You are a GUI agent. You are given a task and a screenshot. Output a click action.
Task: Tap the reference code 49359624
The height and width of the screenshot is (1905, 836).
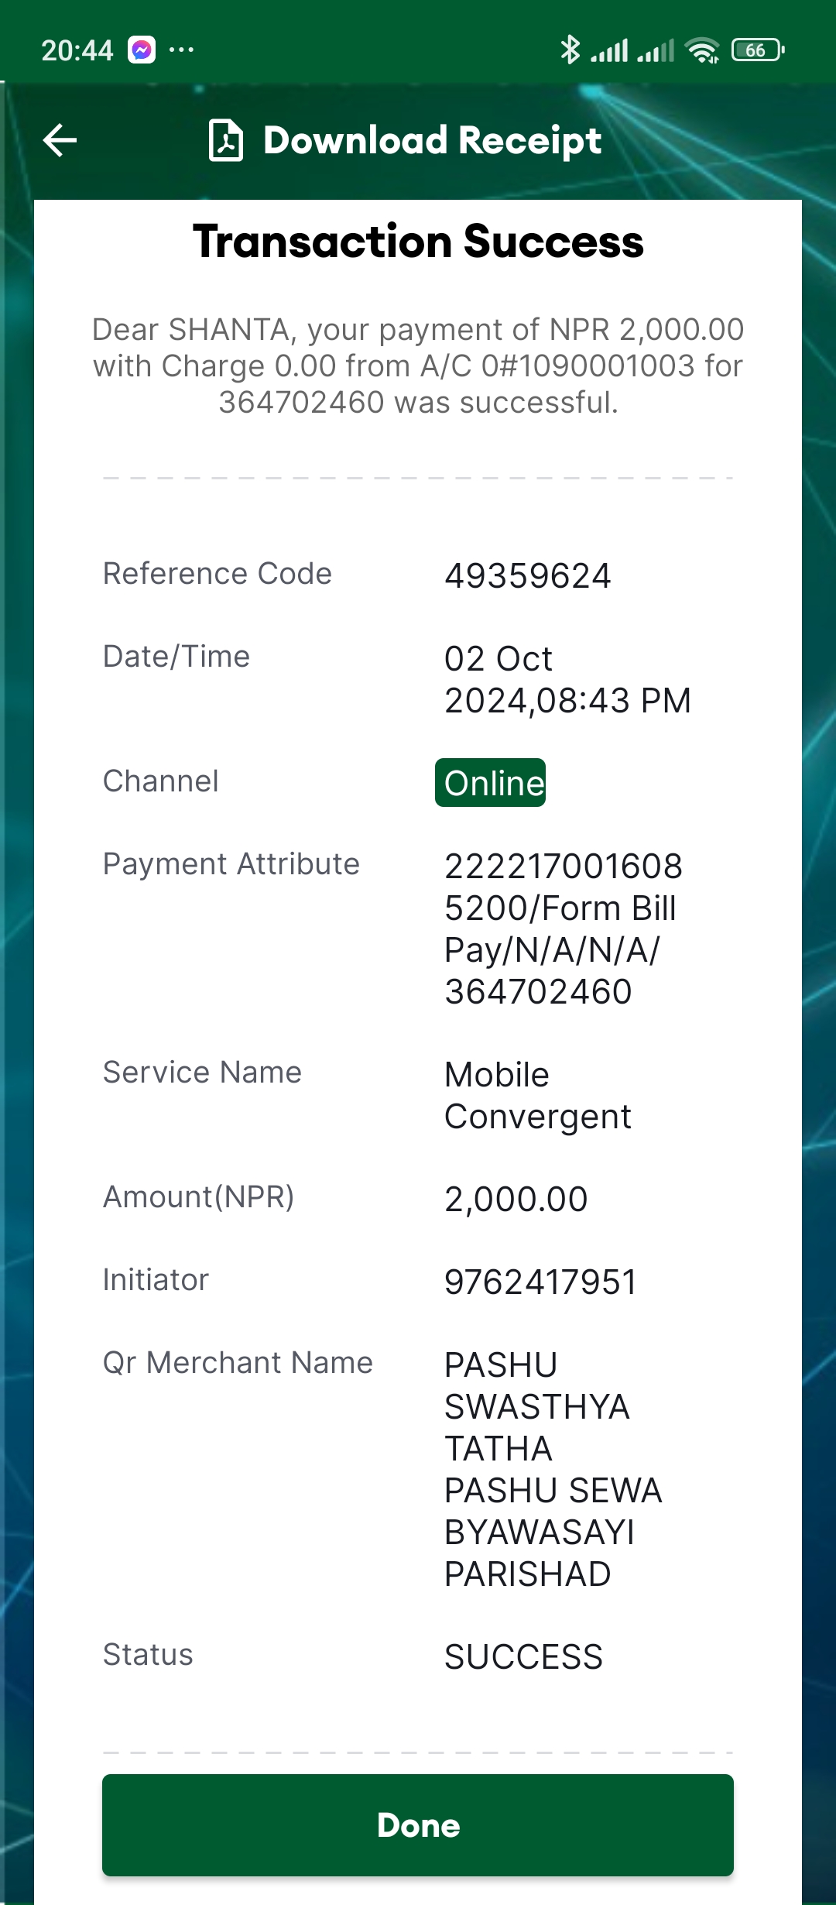[x=528, y=575]
